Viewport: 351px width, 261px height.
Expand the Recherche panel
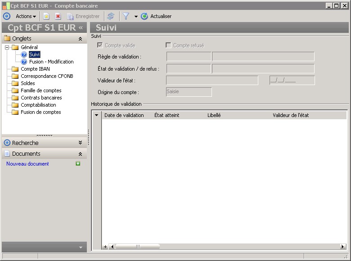pyautogui.click(x=80, y=143)
